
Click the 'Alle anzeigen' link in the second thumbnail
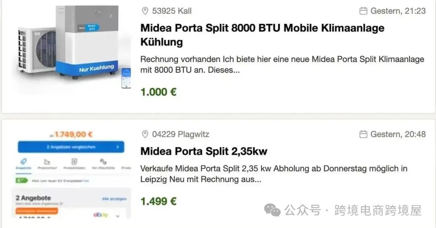pos(114,199)
